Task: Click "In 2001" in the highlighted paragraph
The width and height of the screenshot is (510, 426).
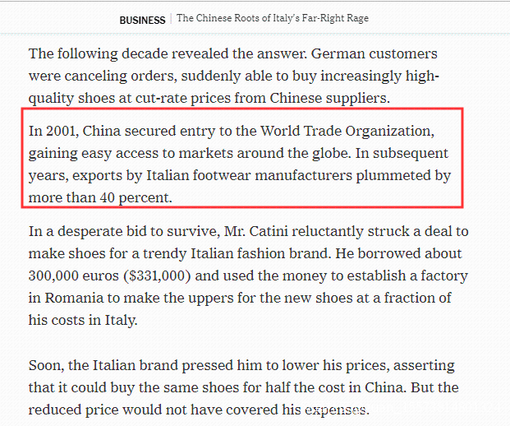Action: tap(53, 131)
